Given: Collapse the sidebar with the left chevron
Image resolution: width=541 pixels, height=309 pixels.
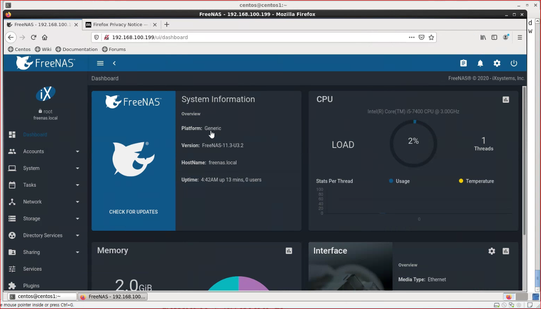Looking at the screenshot, I should (x=114, y=63).
